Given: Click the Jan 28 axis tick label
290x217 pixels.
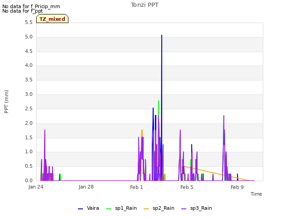Looking at the screenshot, I should (86, 187).
